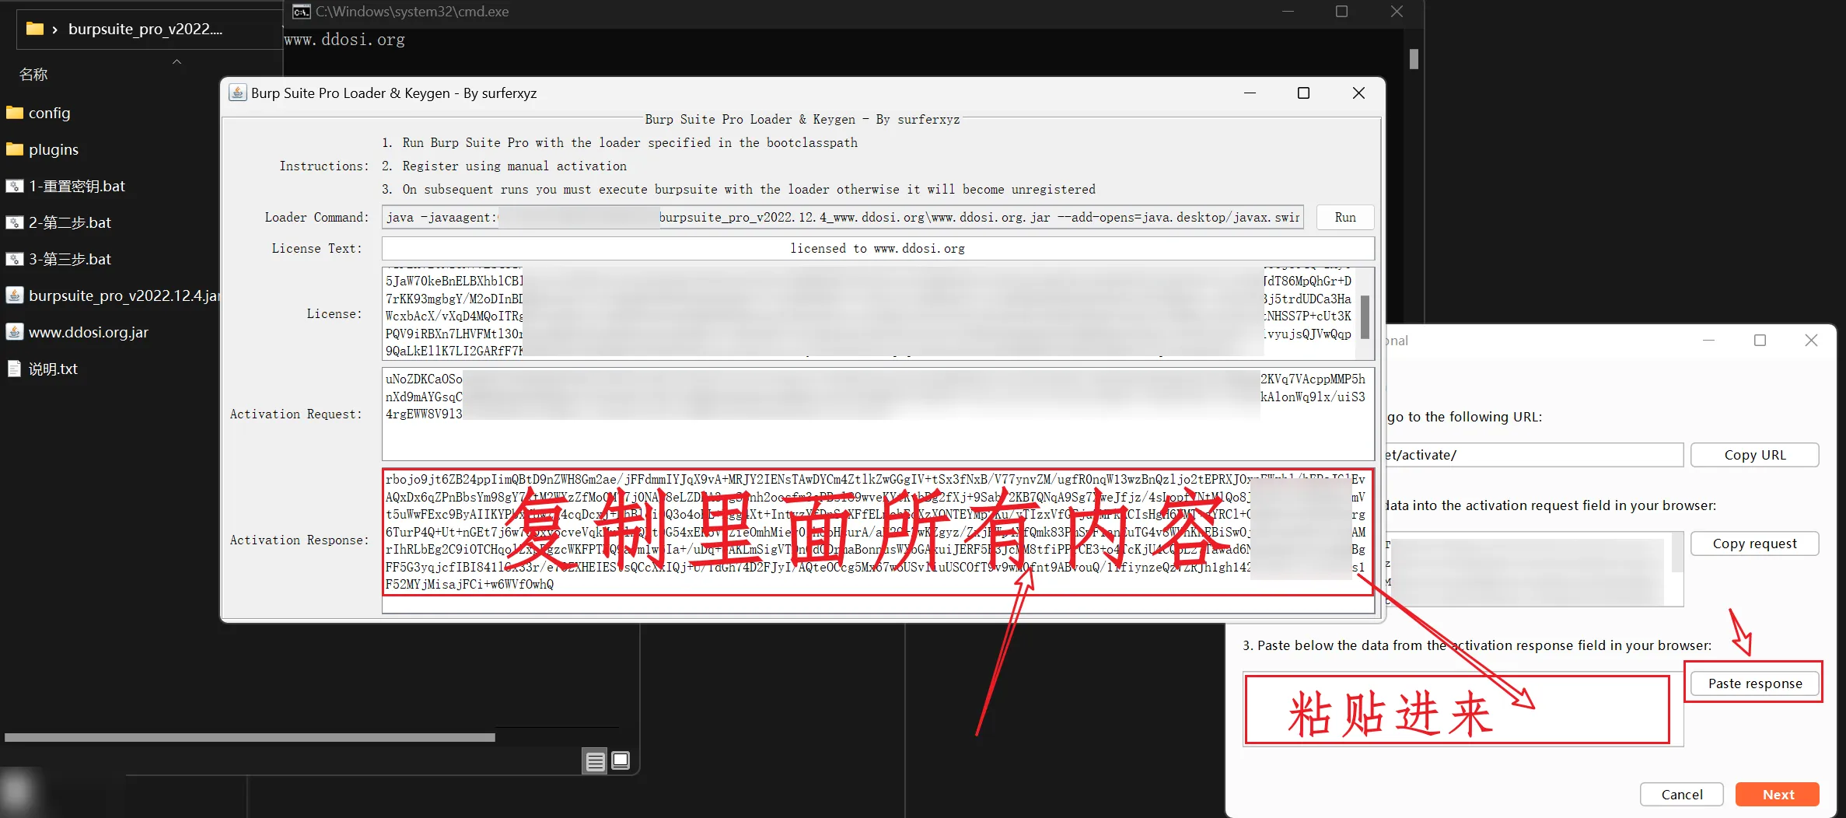Select the plugins folder name text
The height and width of the screenshot is (818, 1846).
[x=54, y=149]
